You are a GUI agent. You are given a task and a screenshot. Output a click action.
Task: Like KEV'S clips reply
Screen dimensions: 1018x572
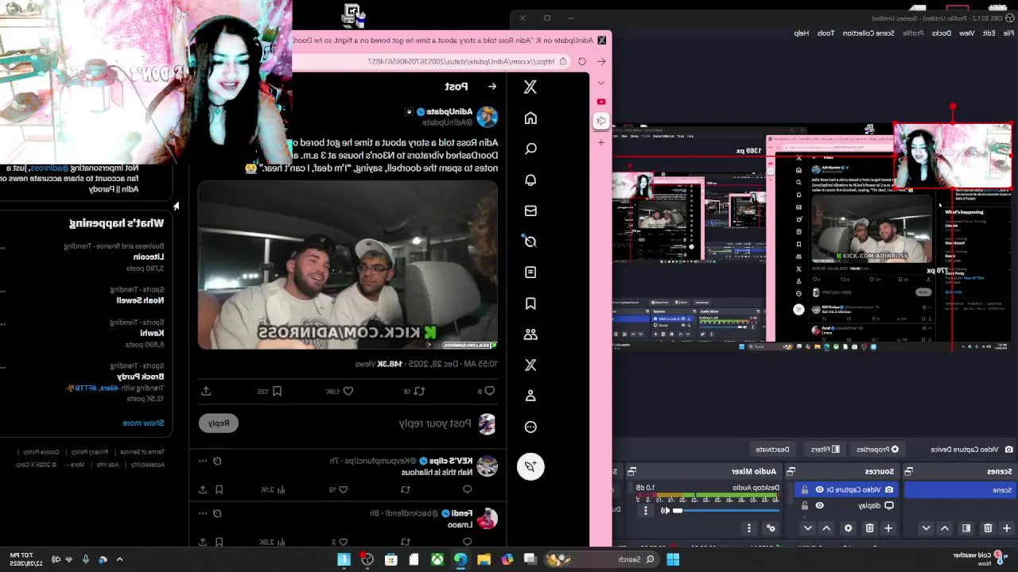pyautogui.click(x=343, y=489)
